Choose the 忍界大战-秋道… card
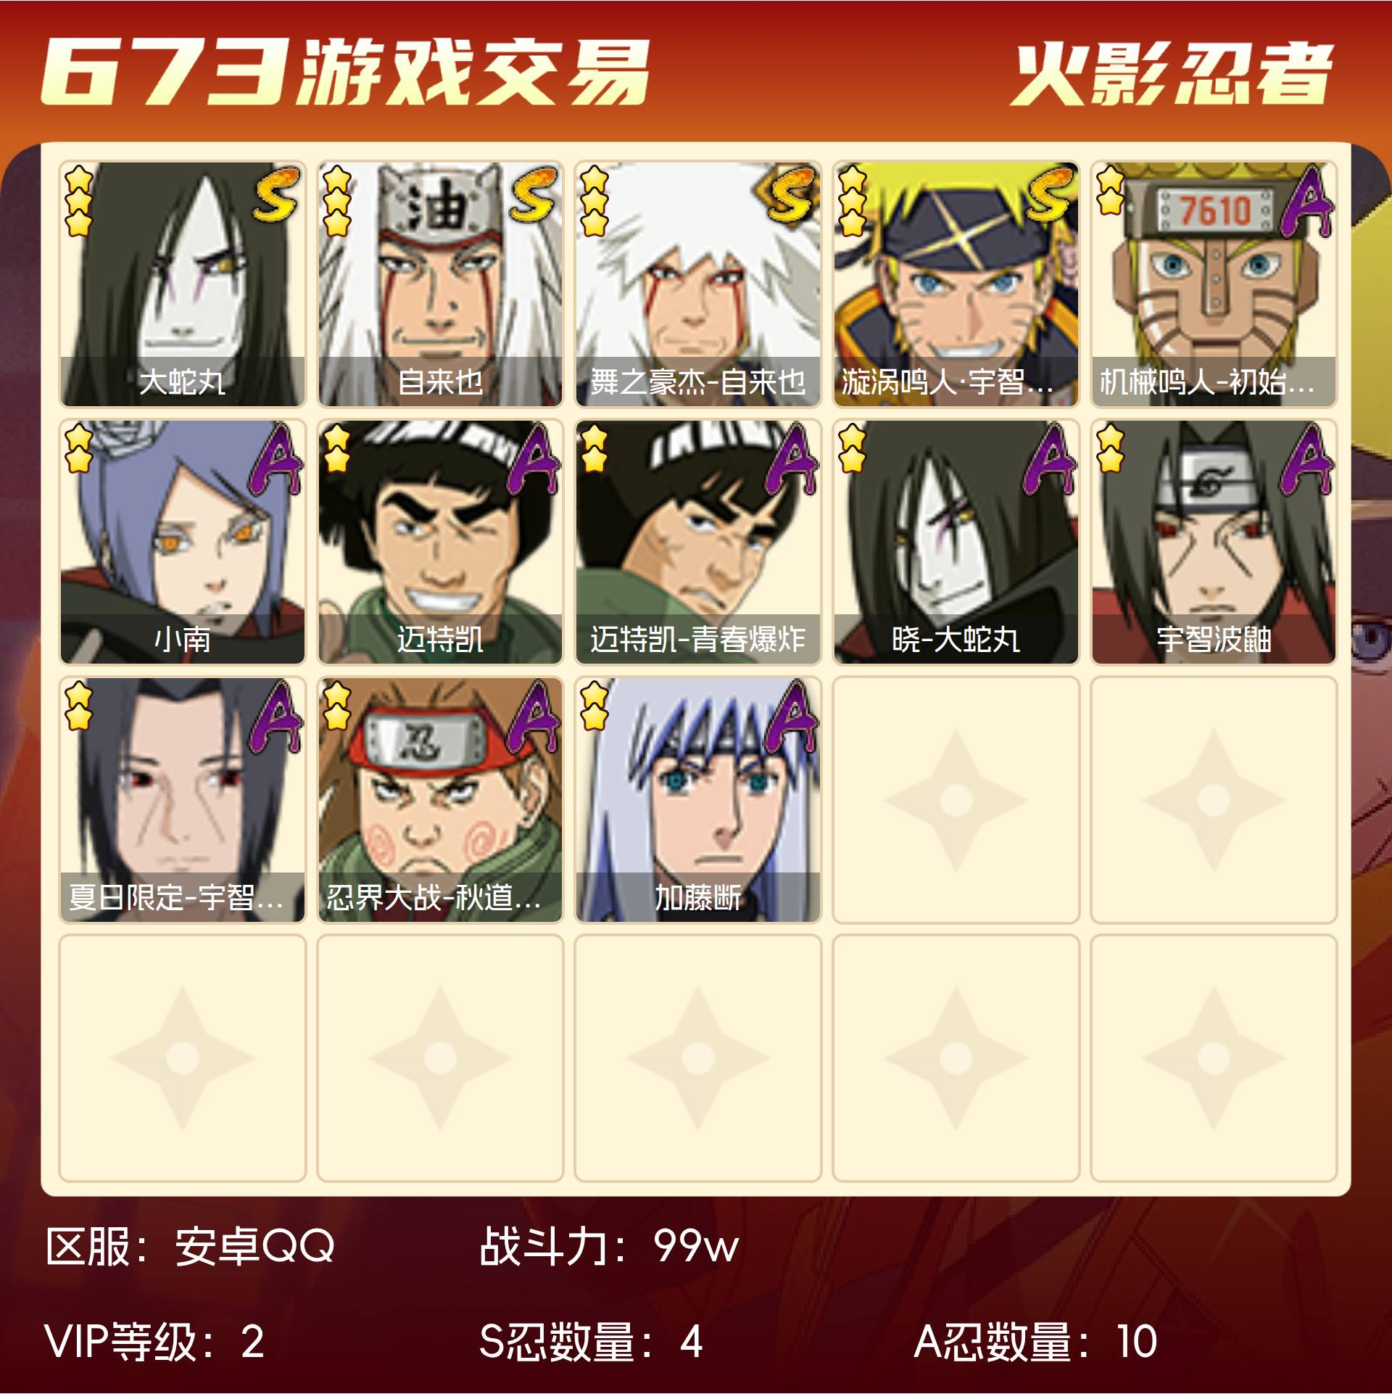 pyautogui.click(x=440, y=800)
